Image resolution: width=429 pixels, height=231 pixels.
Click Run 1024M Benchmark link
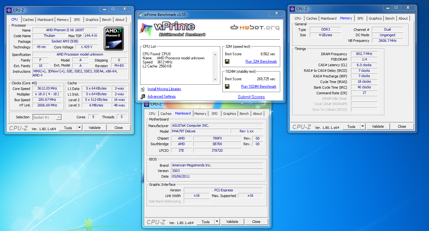click(259, 86)
